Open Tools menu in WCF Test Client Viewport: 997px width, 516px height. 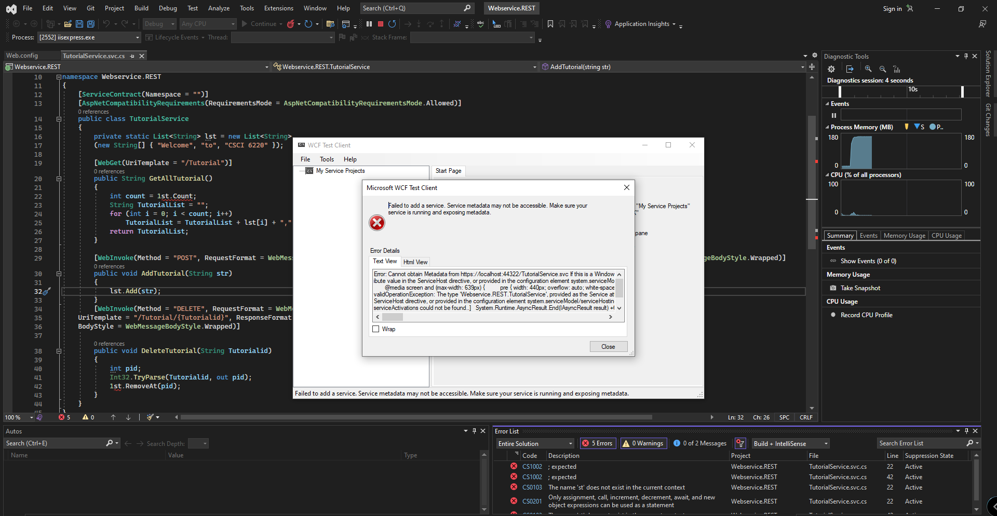pos(327,159)
